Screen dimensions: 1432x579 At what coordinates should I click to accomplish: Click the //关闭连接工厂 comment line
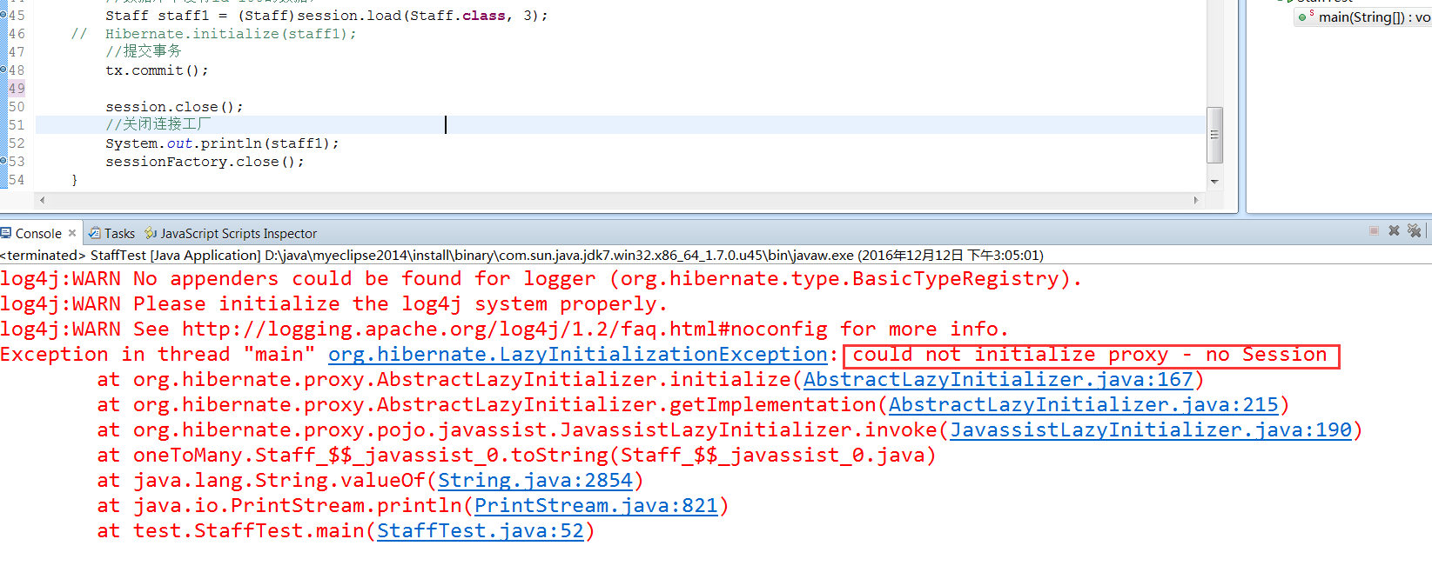tap(158, 125)
